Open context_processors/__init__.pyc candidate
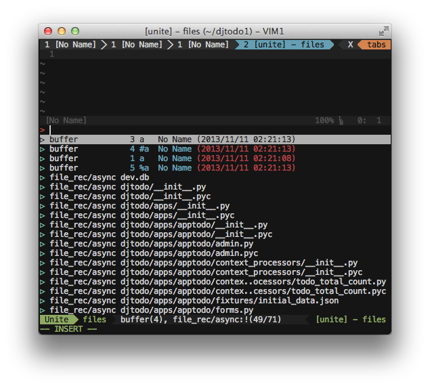Screen dimensions: 430x388 pos(215,272)
